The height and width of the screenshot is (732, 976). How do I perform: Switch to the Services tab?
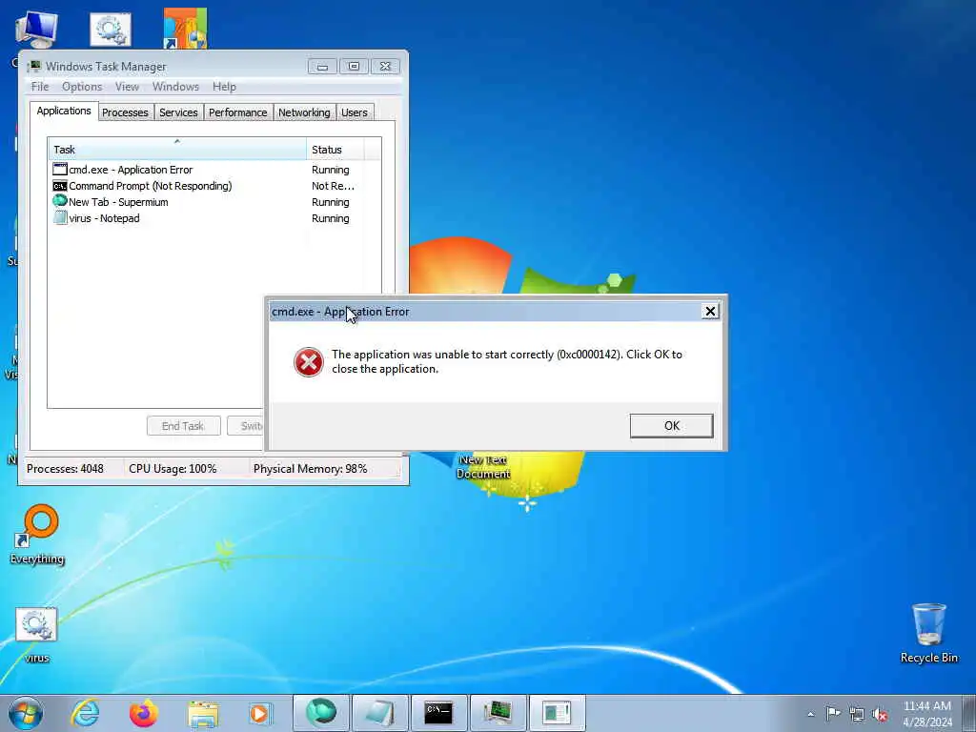pyautogui.click(x=178, y=112)
